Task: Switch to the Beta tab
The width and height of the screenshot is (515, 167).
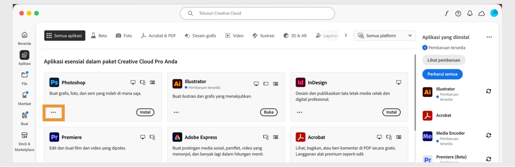Action: coord(99,36)
